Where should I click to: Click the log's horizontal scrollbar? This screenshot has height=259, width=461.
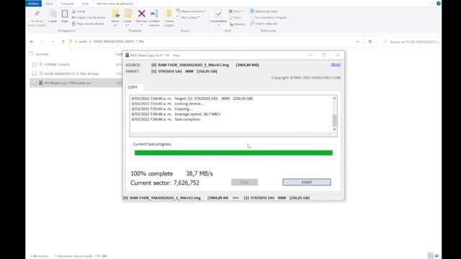(231, 134)
